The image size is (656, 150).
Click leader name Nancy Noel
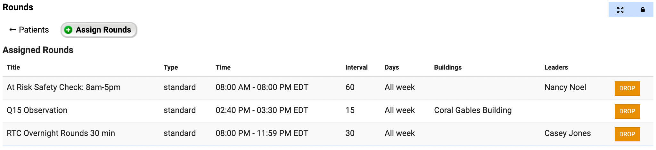(x=565, y=87)
